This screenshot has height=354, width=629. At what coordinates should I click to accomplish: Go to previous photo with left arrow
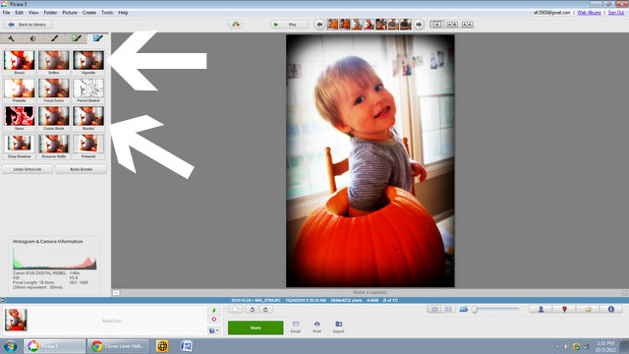point(319,25)
